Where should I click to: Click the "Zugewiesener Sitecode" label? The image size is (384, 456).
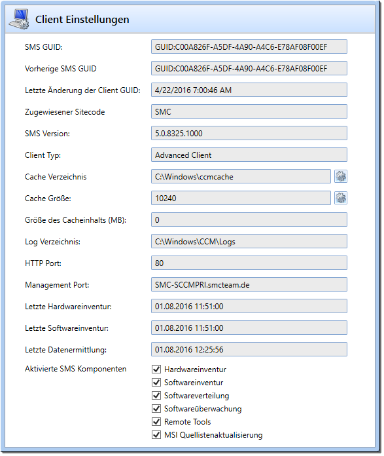[65, 112]
